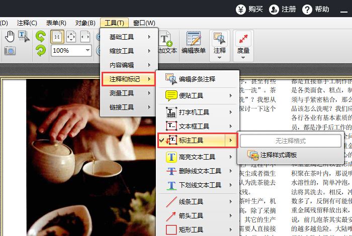Open the 编辑表单 form editor
This screenshot has width=352, height=236.
[x=194, y=43]
